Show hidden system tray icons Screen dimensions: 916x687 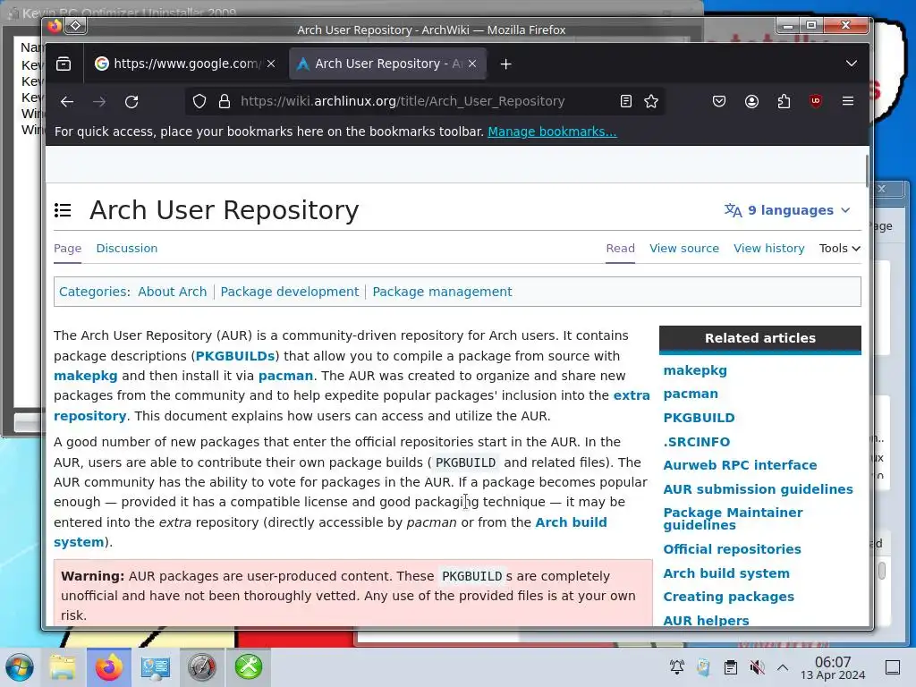[783, 667]
